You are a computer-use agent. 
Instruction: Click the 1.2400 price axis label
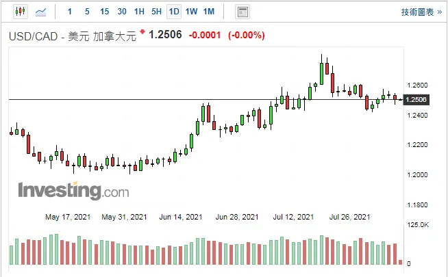coord(417,116)
